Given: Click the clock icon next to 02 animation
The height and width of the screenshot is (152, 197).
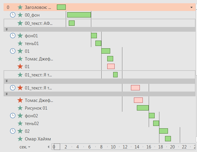Looking at the screenshot, I should pos(13,131).
